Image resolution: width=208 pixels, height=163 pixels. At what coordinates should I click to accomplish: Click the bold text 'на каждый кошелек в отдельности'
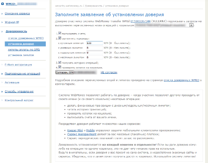pyautogui.click(x=129, y=145)
